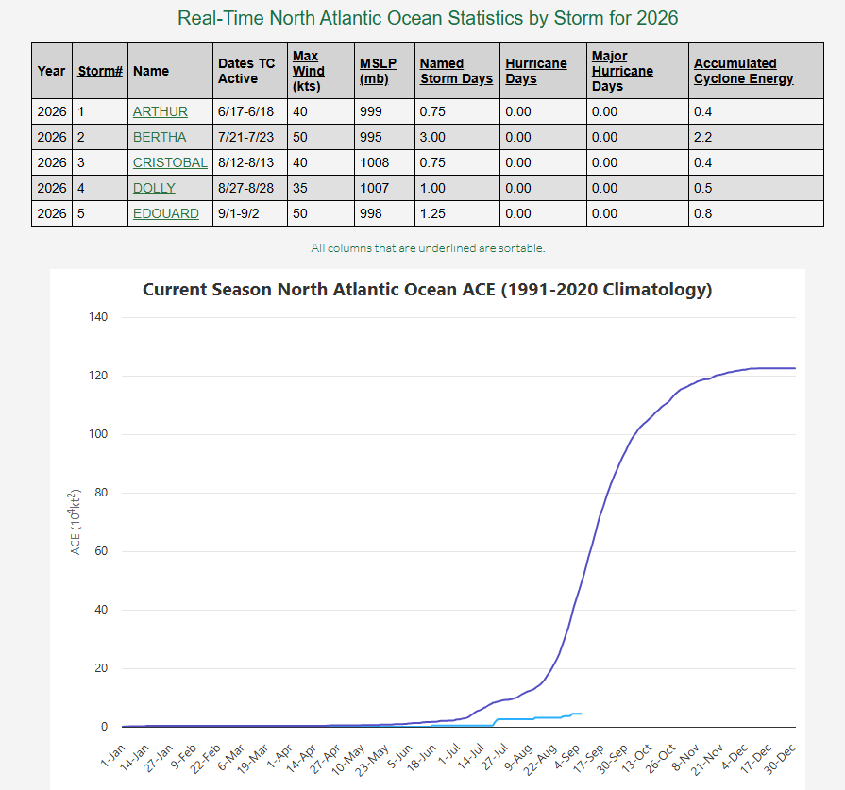
Task: Click the Year column header
Action: tap(51, 71)
